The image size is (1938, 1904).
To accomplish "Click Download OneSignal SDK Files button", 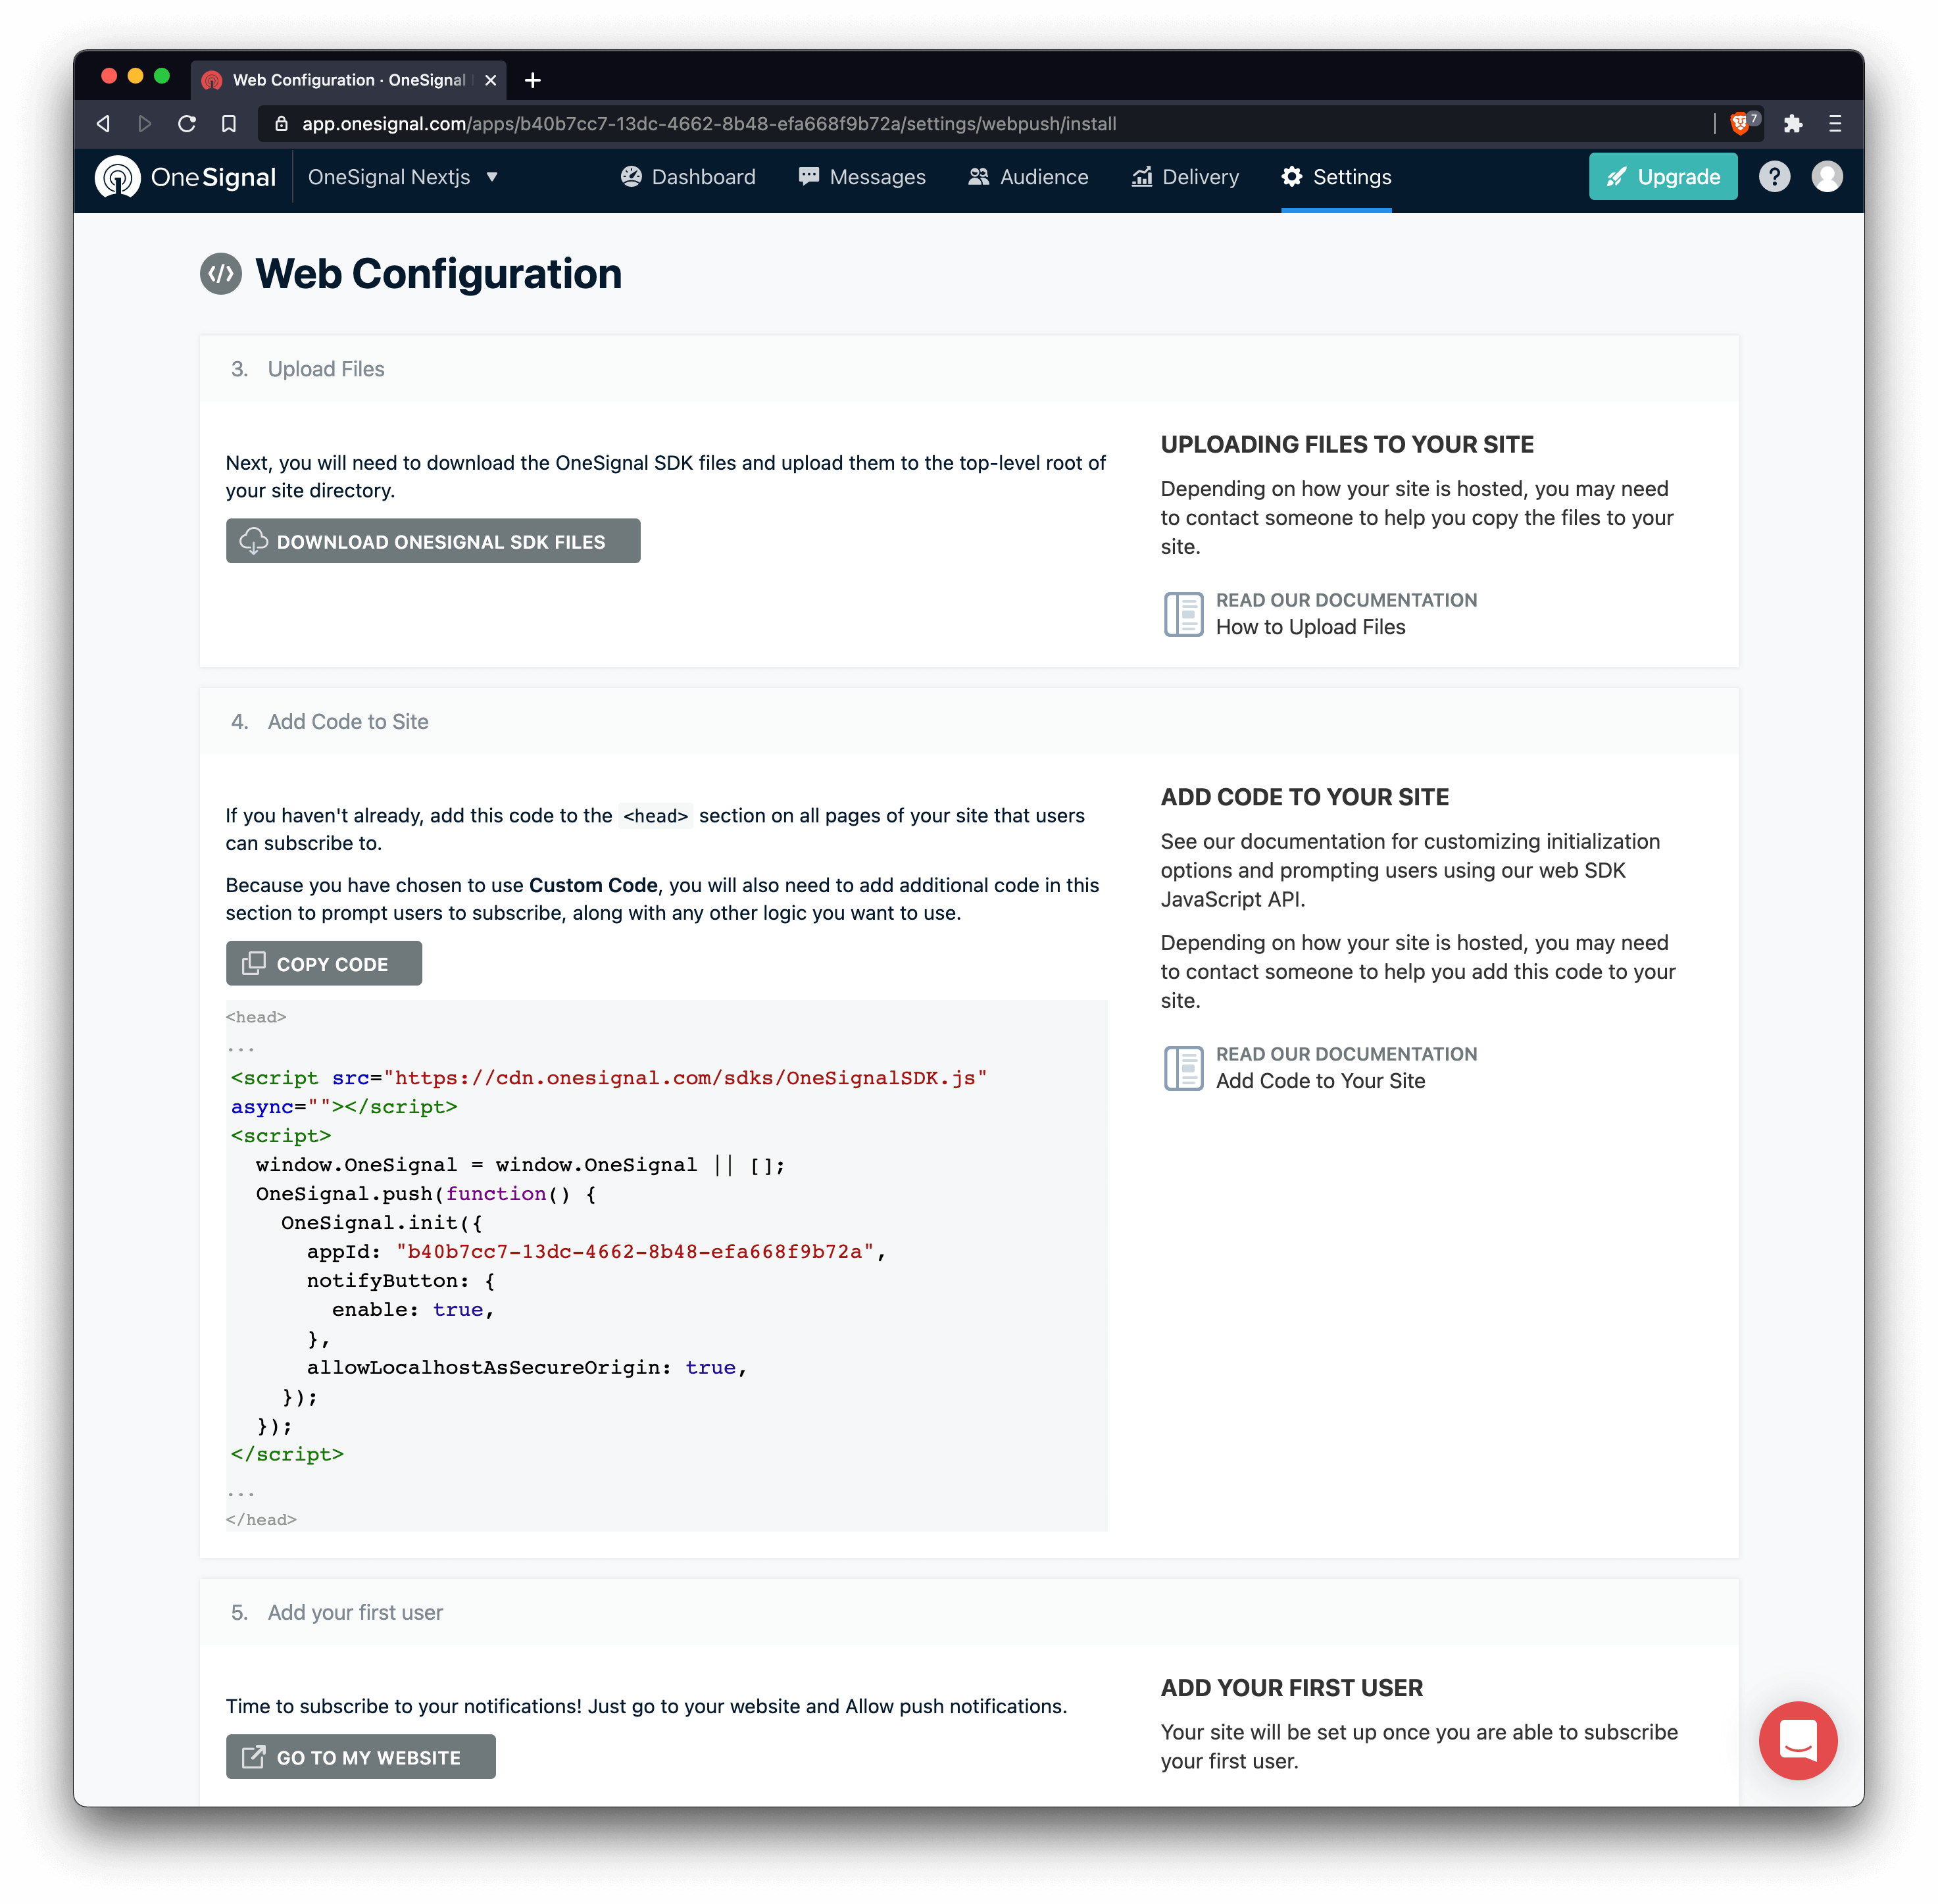I will (433, 541).
